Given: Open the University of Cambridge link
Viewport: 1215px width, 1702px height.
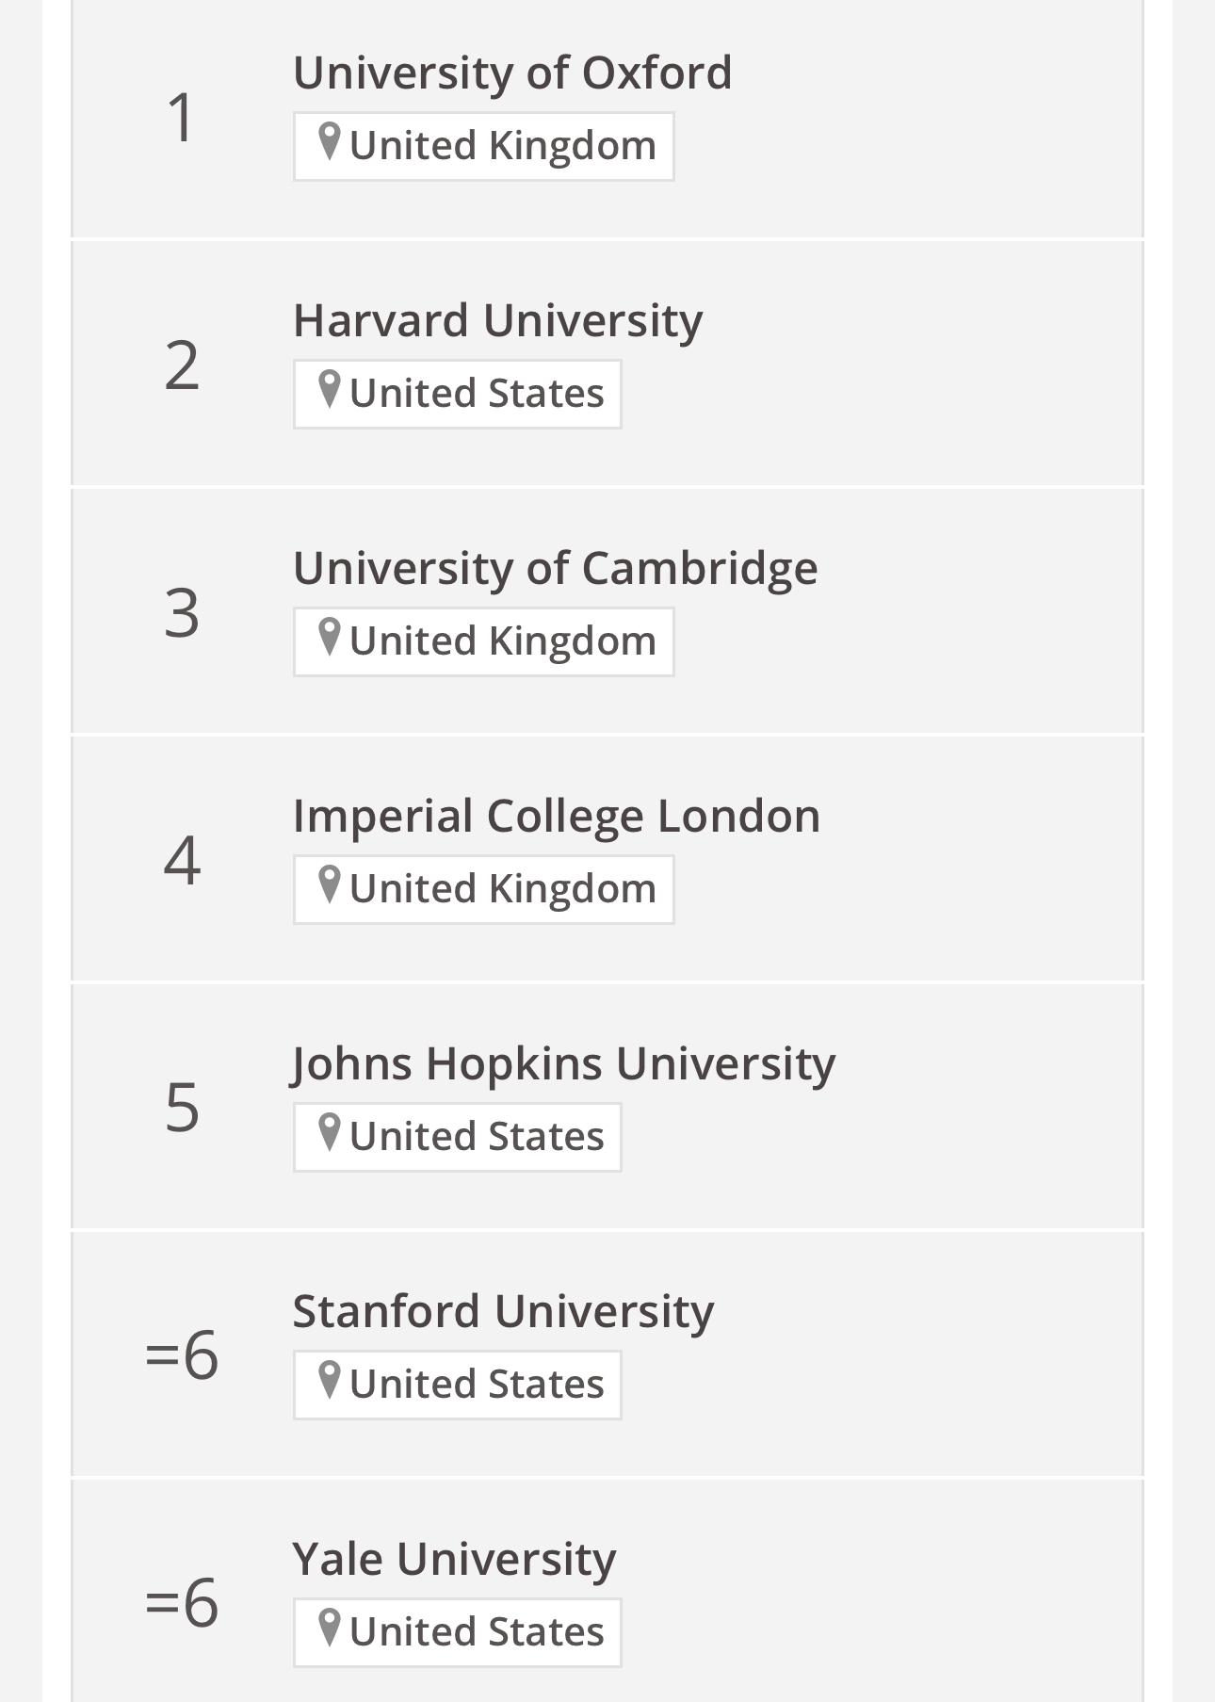Looking at the screenshot, I should [555, 568].
